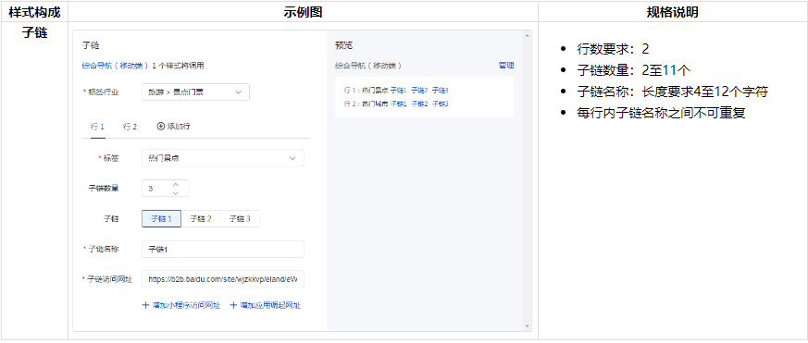Click 子链2 in preview row 行 2
This screenshot has height=343, width=808.
(x=419, y=104)
